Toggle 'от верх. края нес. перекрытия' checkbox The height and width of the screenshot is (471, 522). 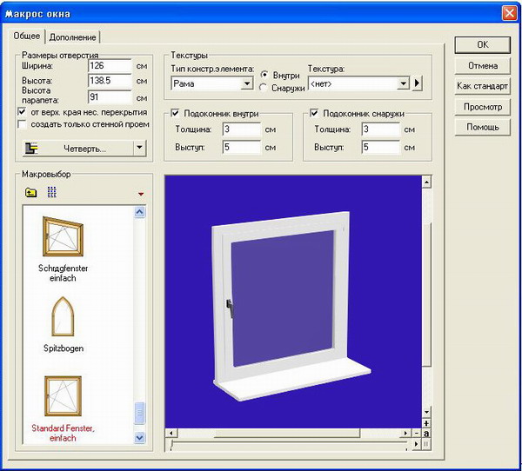point(23,112)
